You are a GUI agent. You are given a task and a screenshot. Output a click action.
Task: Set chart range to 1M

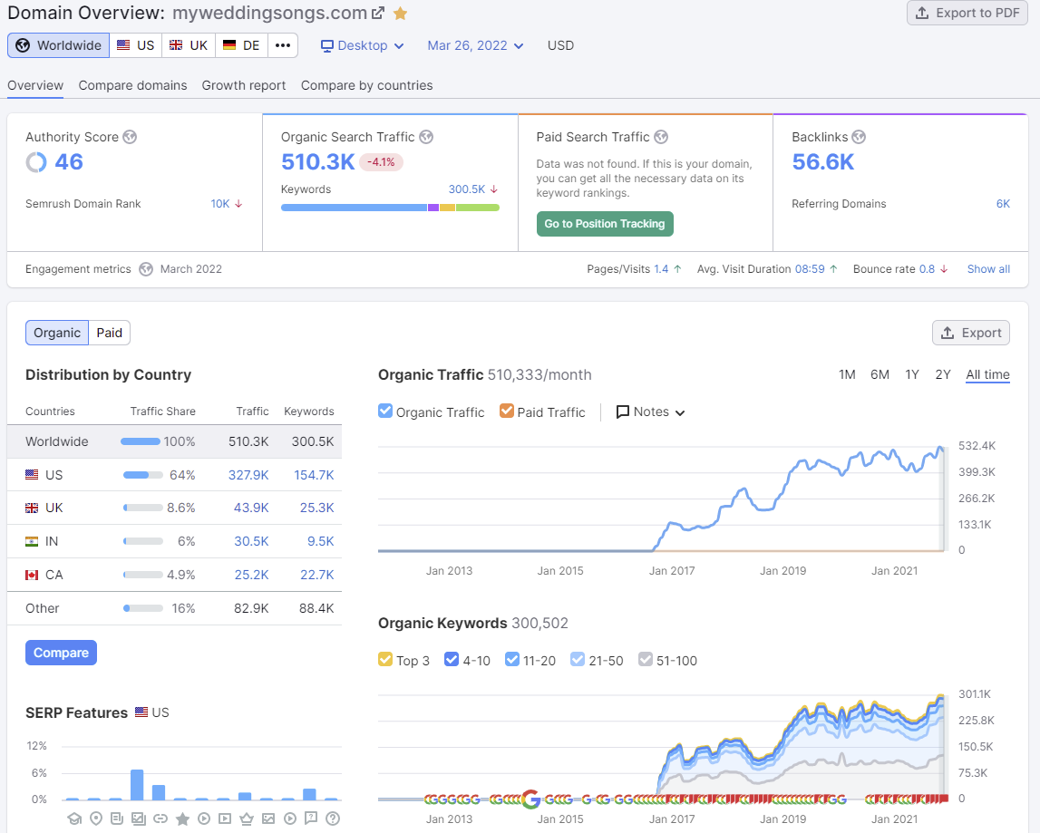(x=847, y=374)
